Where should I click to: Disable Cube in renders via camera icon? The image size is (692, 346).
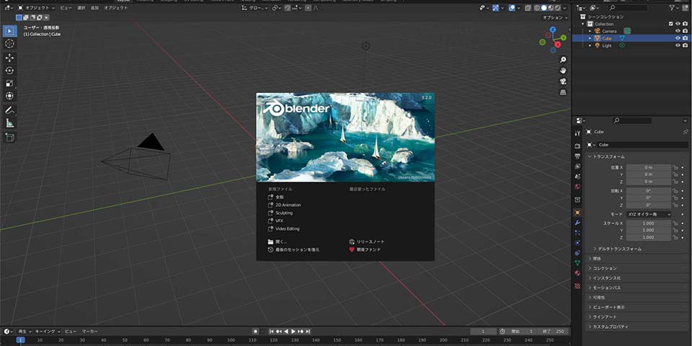685,38
